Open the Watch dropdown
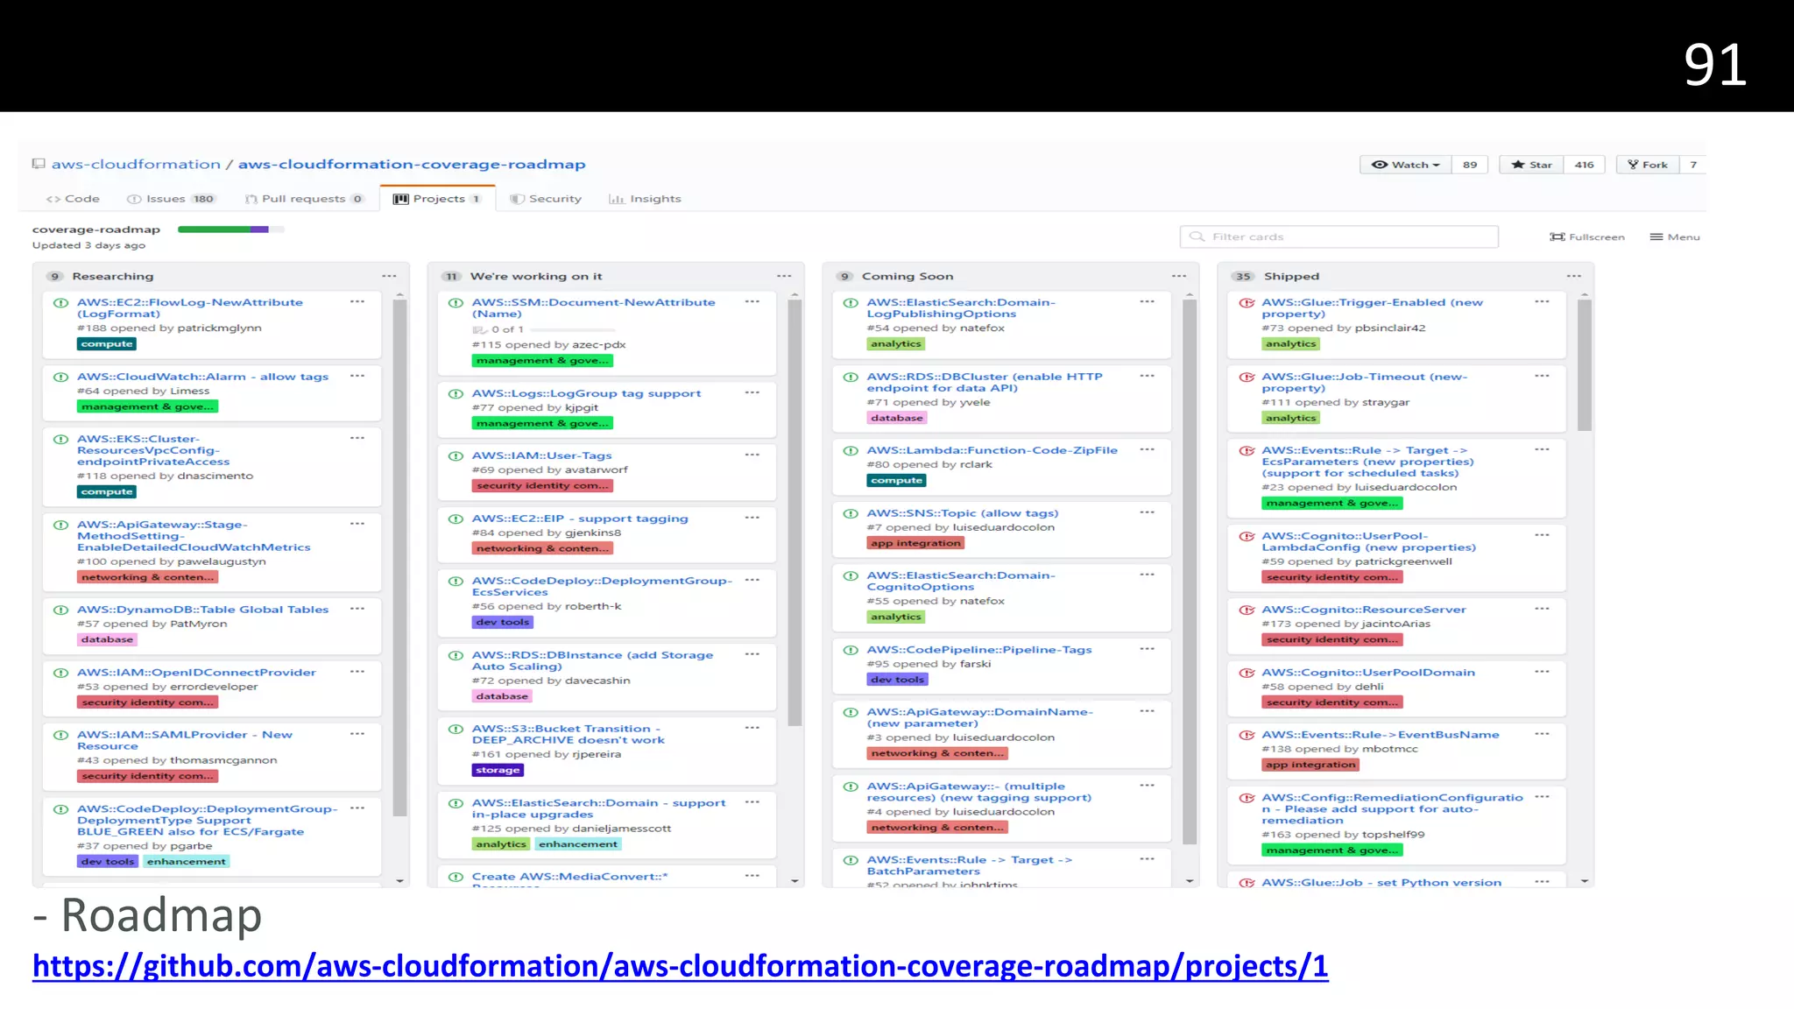This screenshot has height=1009, width=1794. point(1405,165)
